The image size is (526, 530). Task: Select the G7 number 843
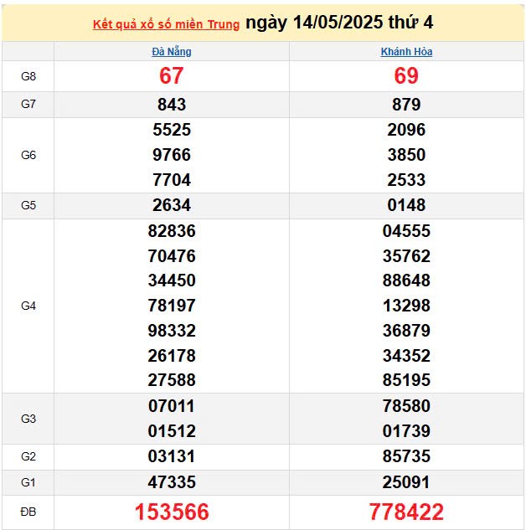[172, 105]
